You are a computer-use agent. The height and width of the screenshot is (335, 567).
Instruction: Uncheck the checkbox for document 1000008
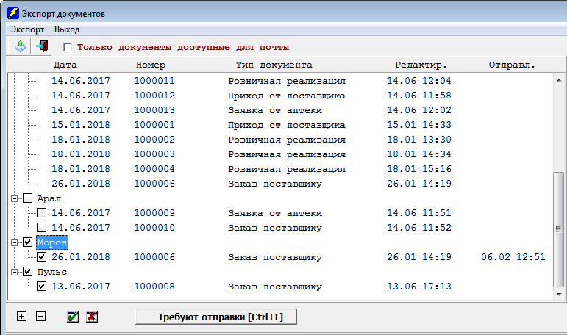pos(42,287)
